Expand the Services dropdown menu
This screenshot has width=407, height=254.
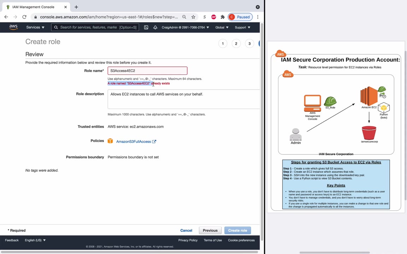35,27
